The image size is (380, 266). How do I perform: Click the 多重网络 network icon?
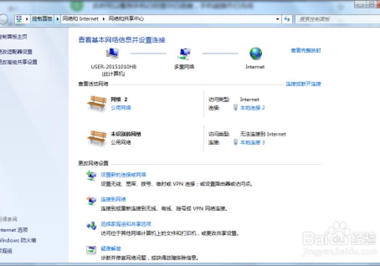(185, 54)
